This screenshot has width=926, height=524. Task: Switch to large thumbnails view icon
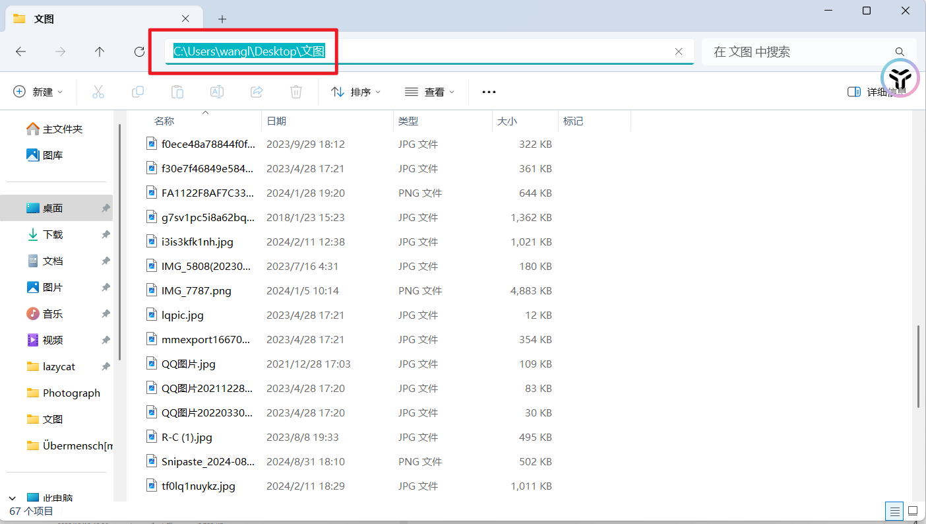(x=913, y=511)
